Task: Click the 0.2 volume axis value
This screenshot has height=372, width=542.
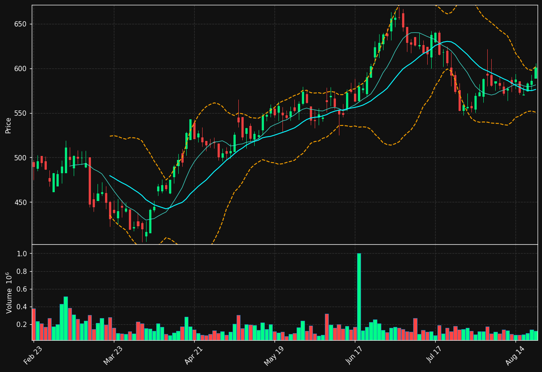Action: coord(22,324)
